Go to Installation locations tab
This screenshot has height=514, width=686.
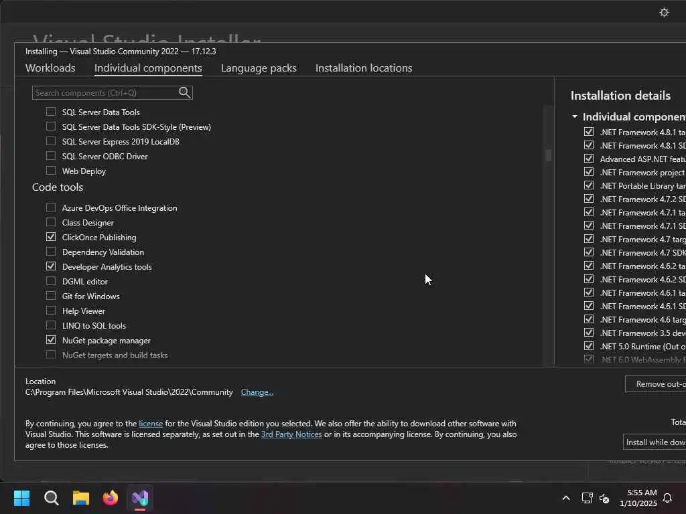[x=364, y=68]
